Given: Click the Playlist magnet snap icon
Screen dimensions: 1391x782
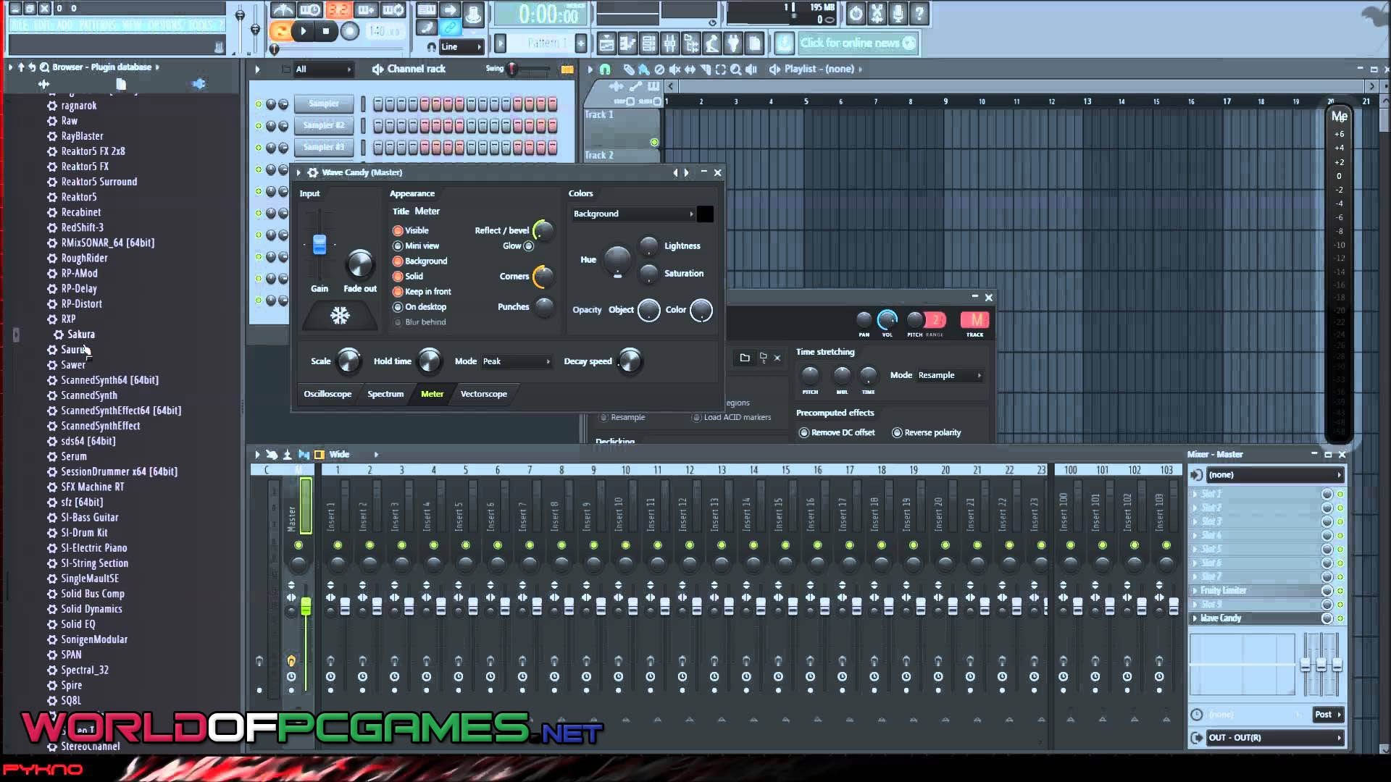Looking at the screenshot, I should point(605,70).
